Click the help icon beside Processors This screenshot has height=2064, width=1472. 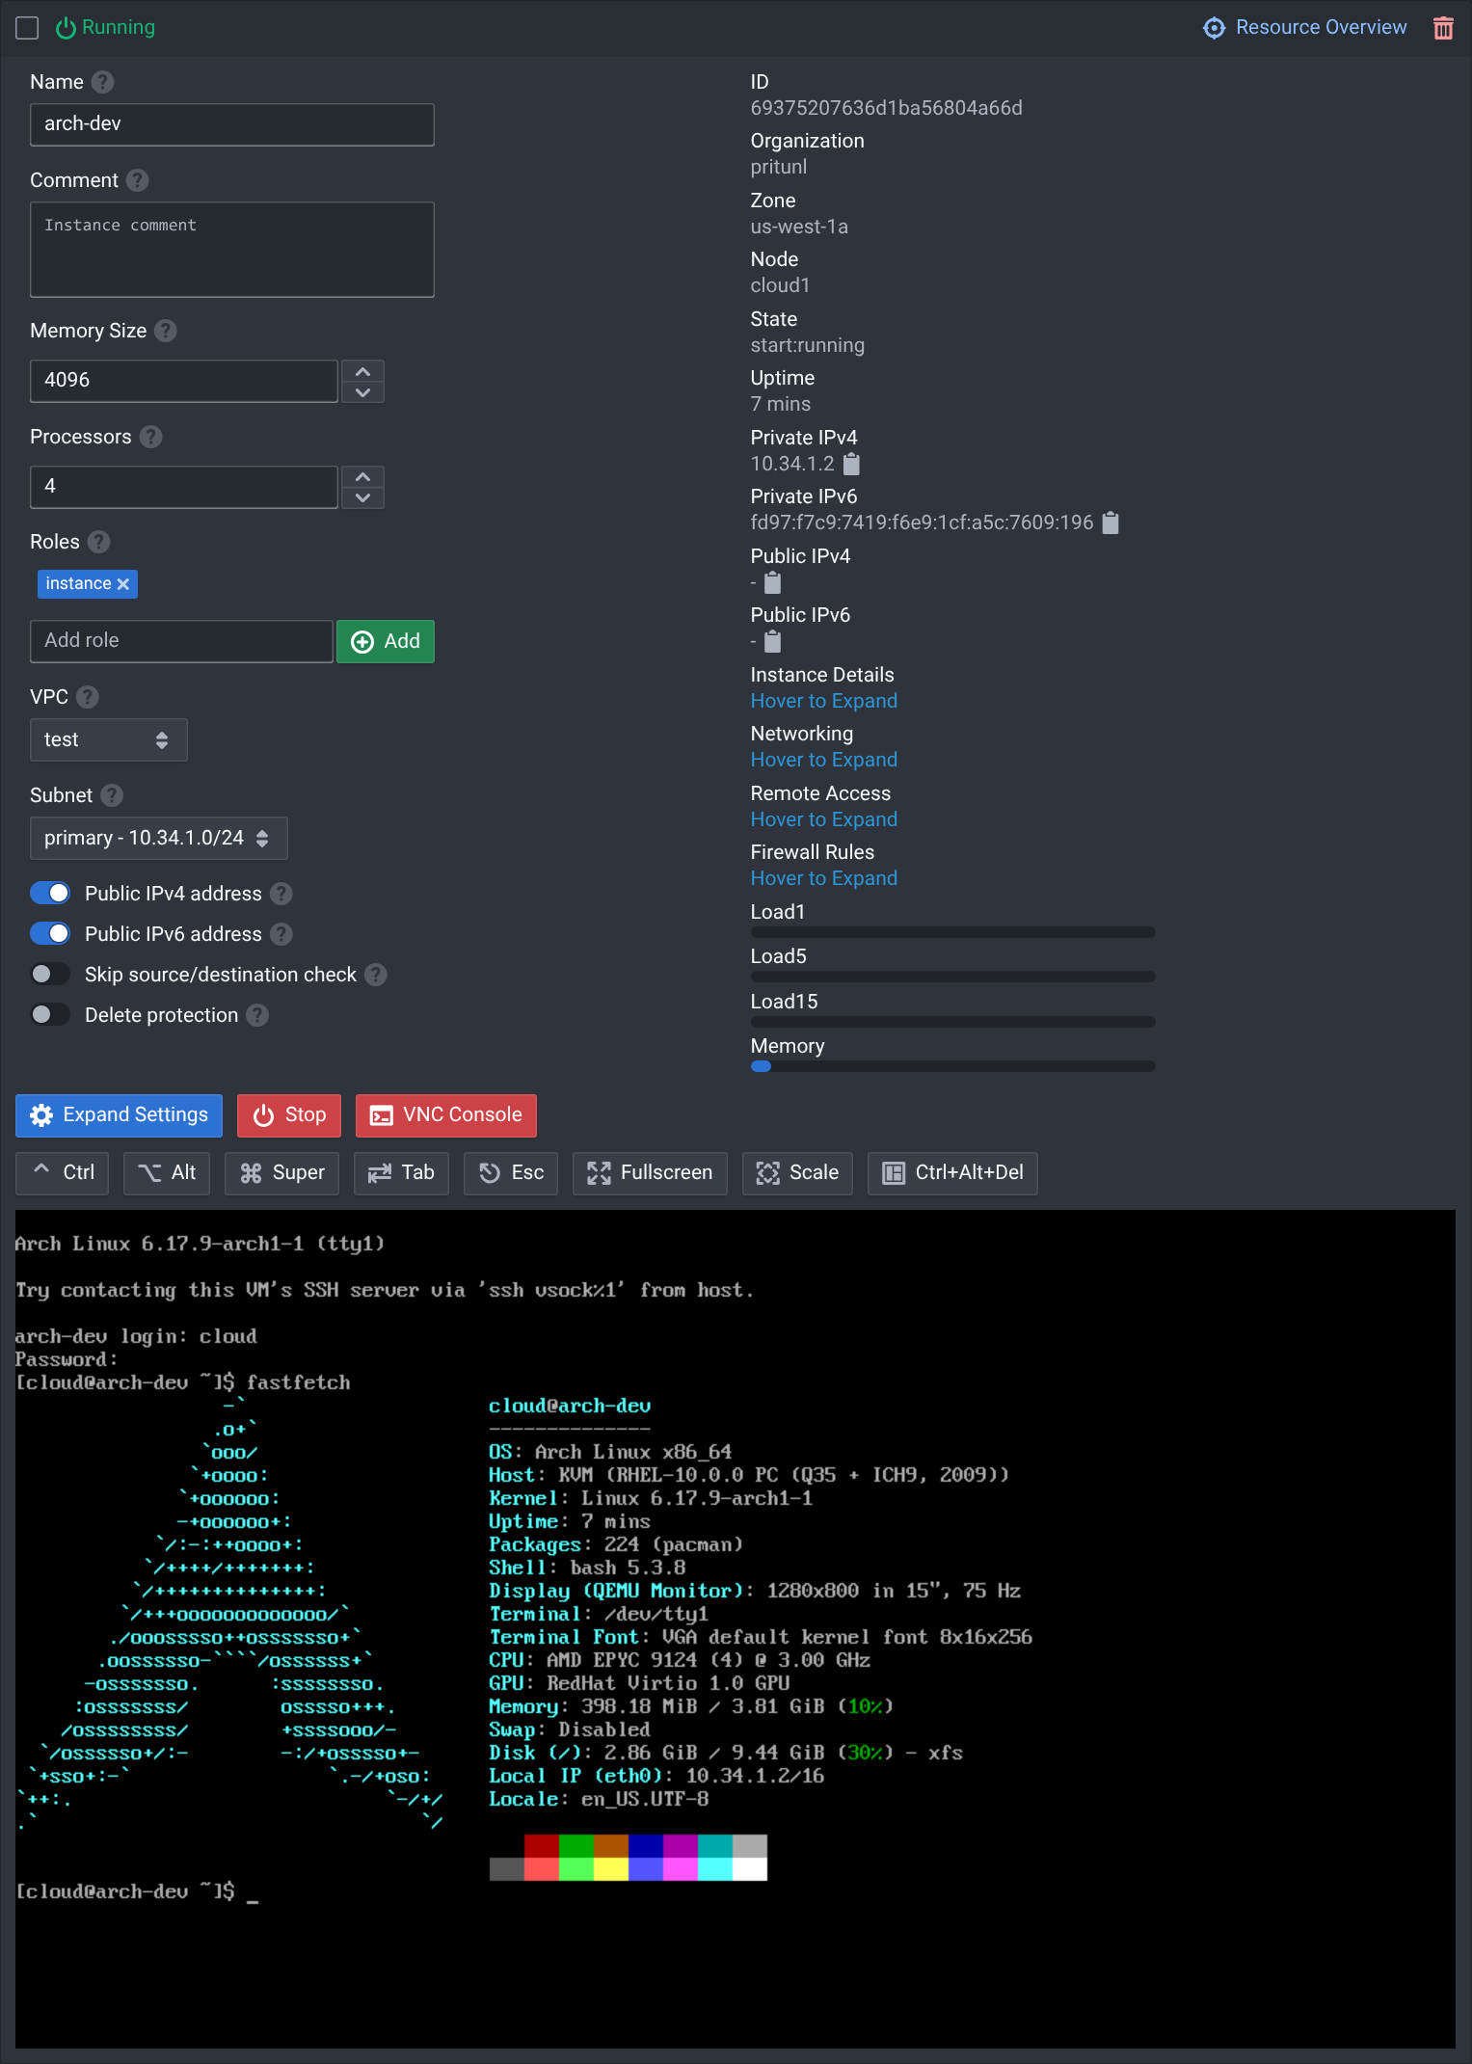[150, 438]
